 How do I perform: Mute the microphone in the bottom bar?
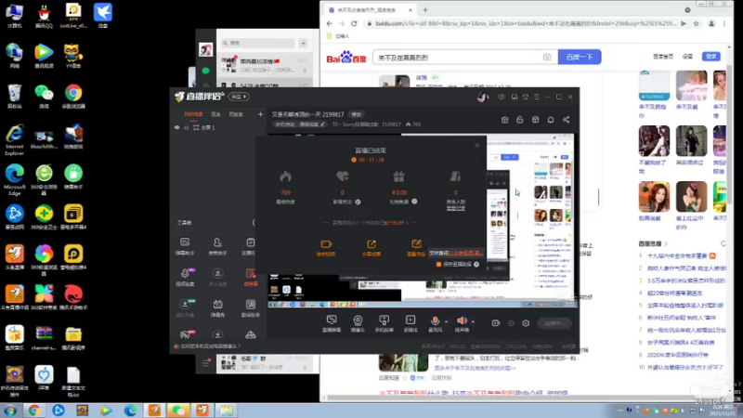point(435,321)
